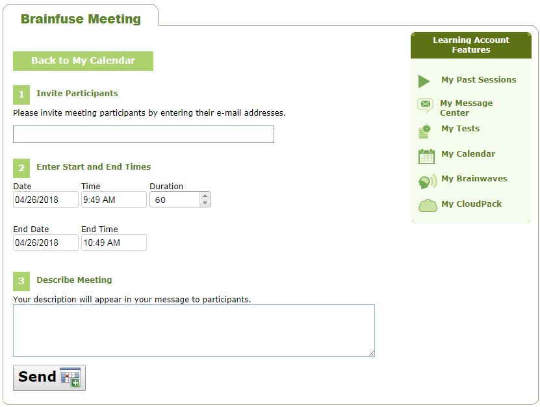The width and height of the screenshot is (540, 407).
Task: Click the End Date field
Action: click(x=45, y=243)
